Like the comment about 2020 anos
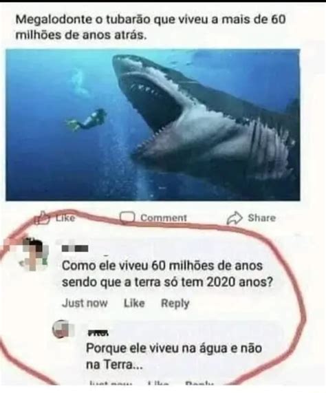 tap(134, 304)
